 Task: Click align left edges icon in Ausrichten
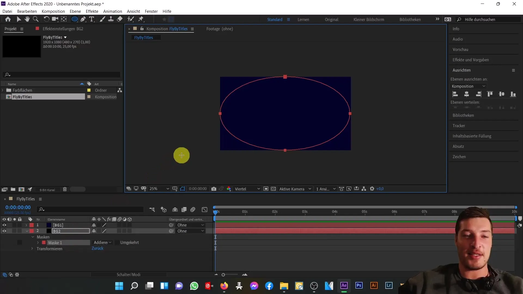click(455, 94)
